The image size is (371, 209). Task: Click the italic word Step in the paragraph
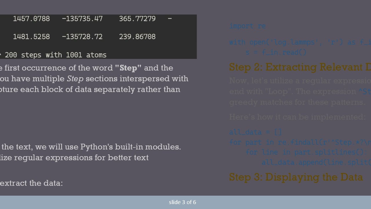pyautogui.click(x=75, y=79)
